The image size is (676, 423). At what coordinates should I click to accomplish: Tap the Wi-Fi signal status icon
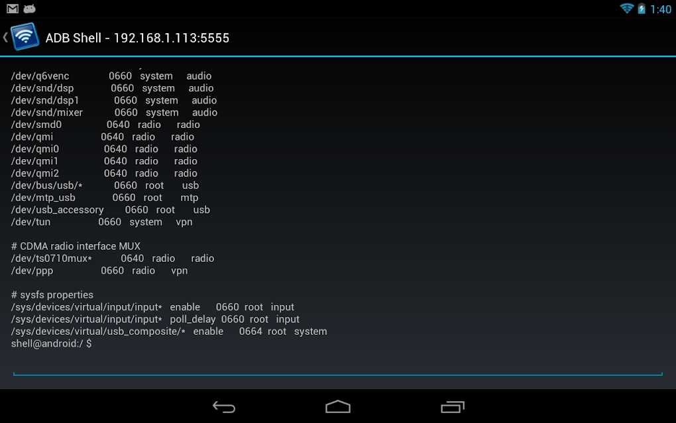click(x=626, y=9)
